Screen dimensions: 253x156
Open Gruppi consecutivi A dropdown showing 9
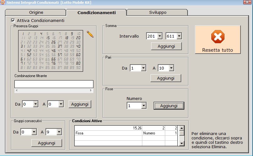click(59, 132)
